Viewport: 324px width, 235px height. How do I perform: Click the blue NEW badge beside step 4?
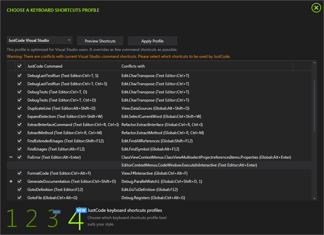[81, 210]
